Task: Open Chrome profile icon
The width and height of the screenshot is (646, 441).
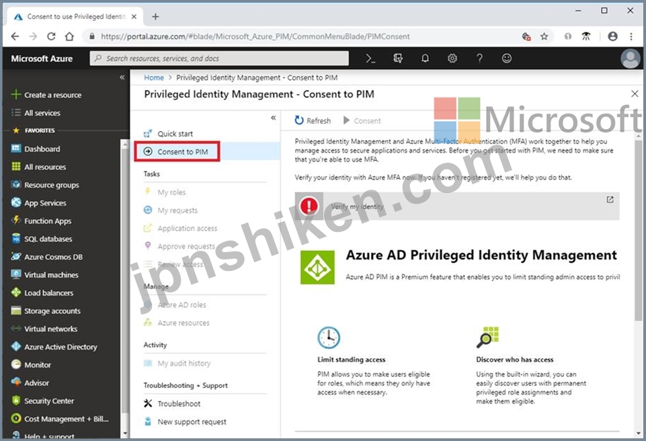Action: (612, 36)
